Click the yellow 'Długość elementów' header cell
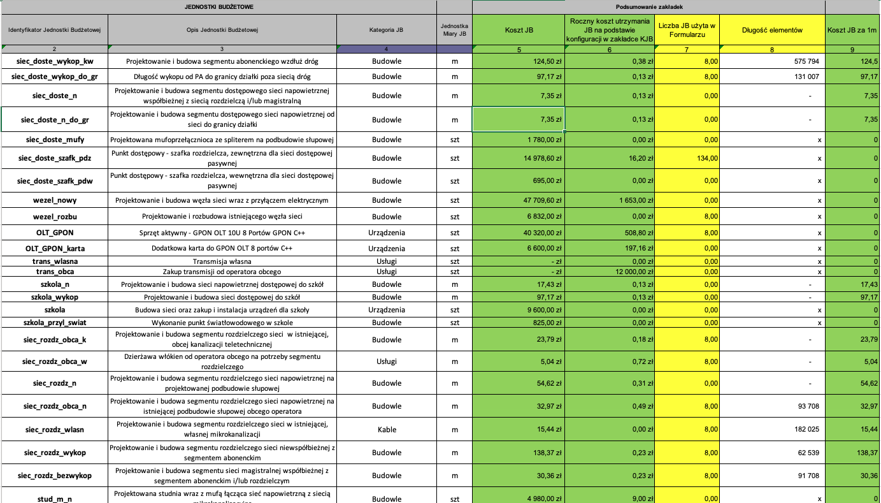The height and width of the screenshot is (503, 881). [x=772, y=30]
